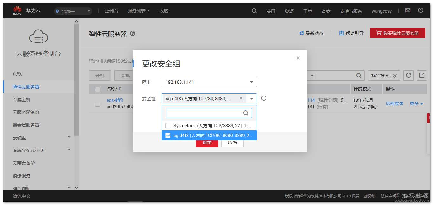Click the 计费模式 column header

click(363, 89)
